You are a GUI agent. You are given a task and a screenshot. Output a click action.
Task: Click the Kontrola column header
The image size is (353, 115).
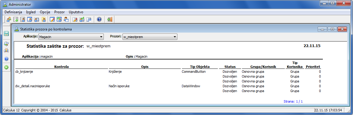[x=62, y=67]
